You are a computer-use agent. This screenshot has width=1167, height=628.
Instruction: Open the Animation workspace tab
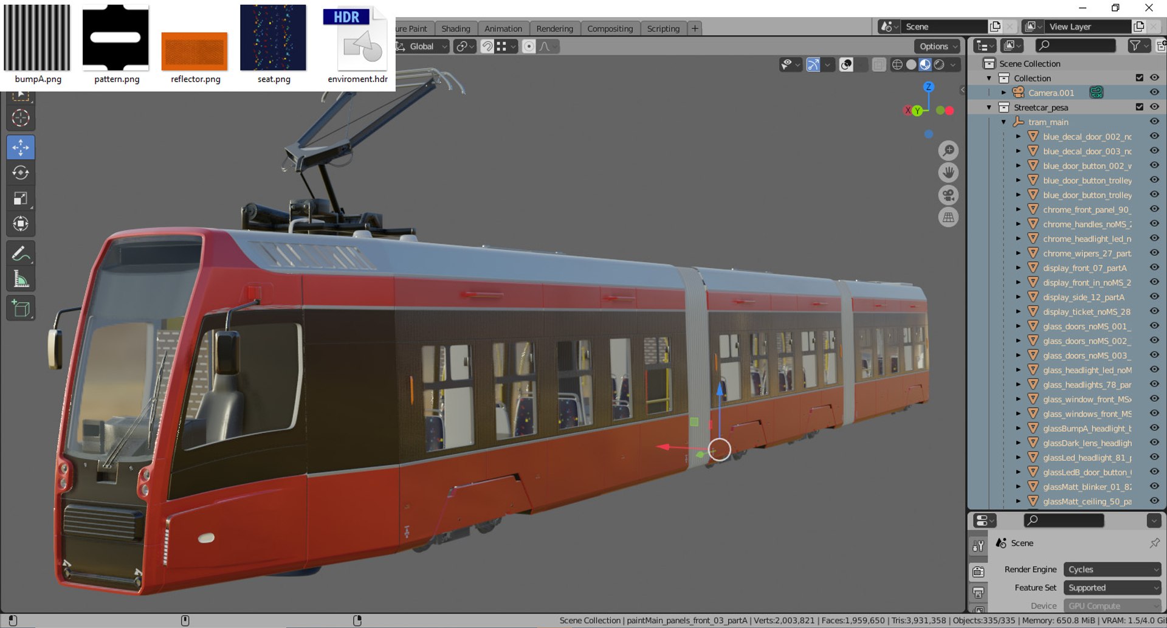pyautogui.click(x=503, y=29)
